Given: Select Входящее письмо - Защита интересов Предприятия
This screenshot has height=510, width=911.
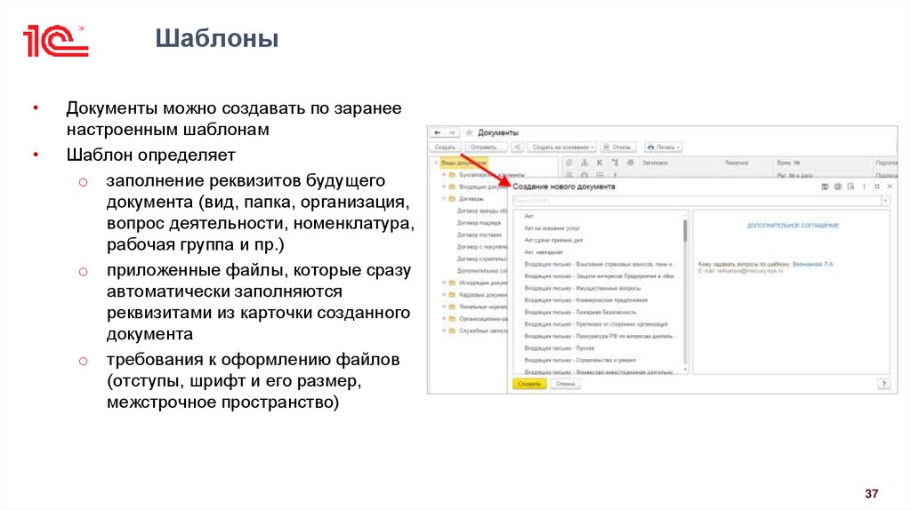Looking at the screenshot, I should (x=599, y=276).
